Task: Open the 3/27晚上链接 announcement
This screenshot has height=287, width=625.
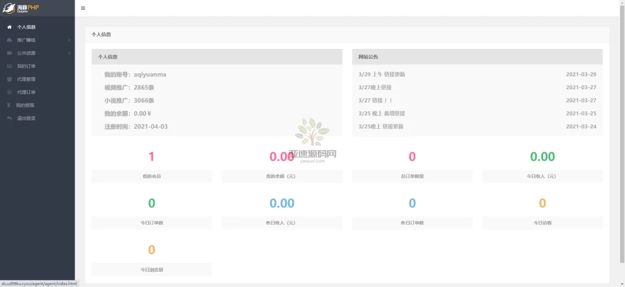Action: (x=376, y=87)
